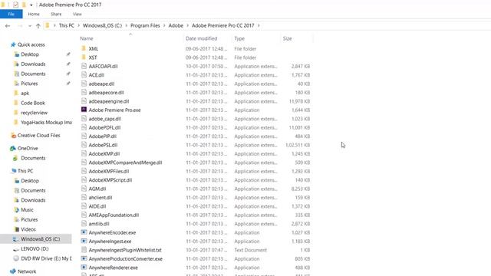Select AMEAppFoundation.dll file name
Image resolution: width=491 pixels, height=276 pixels.
pyautogui.click(x=114, y=215)
